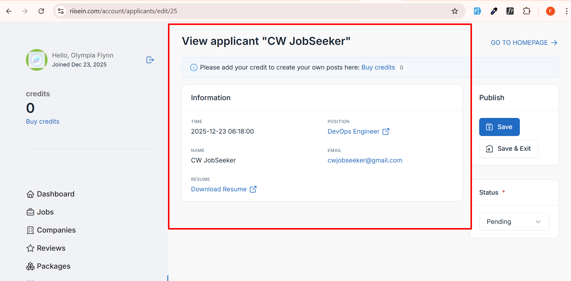Viewport: 571px width, 281px height.
Task: Click the address bar URL field
Action: (x=241, y=11)
